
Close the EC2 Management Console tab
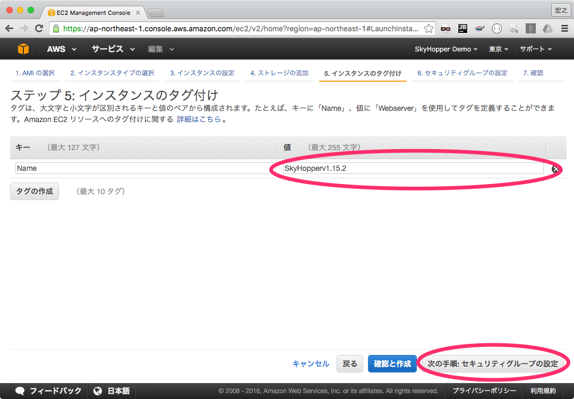138,13
